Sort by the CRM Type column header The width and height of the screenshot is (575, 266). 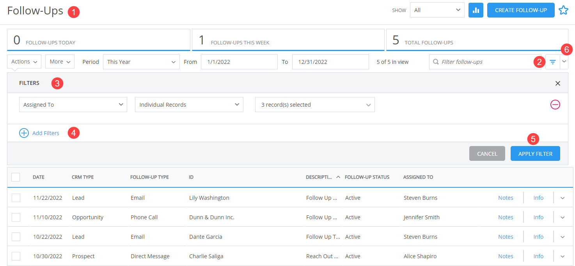click(x=83, y=177)
